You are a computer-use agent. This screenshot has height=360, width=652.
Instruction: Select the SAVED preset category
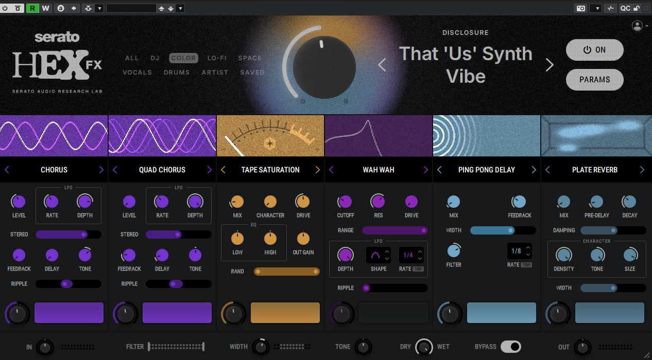(252, 73)
